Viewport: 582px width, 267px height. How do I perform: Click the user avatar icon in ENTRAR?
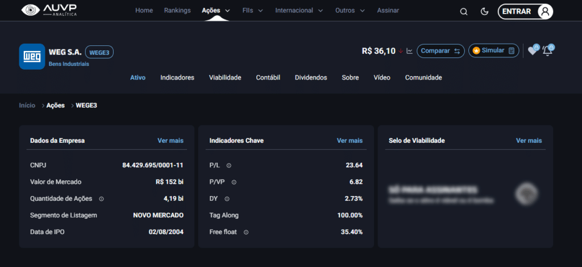(x=545, y=11)
